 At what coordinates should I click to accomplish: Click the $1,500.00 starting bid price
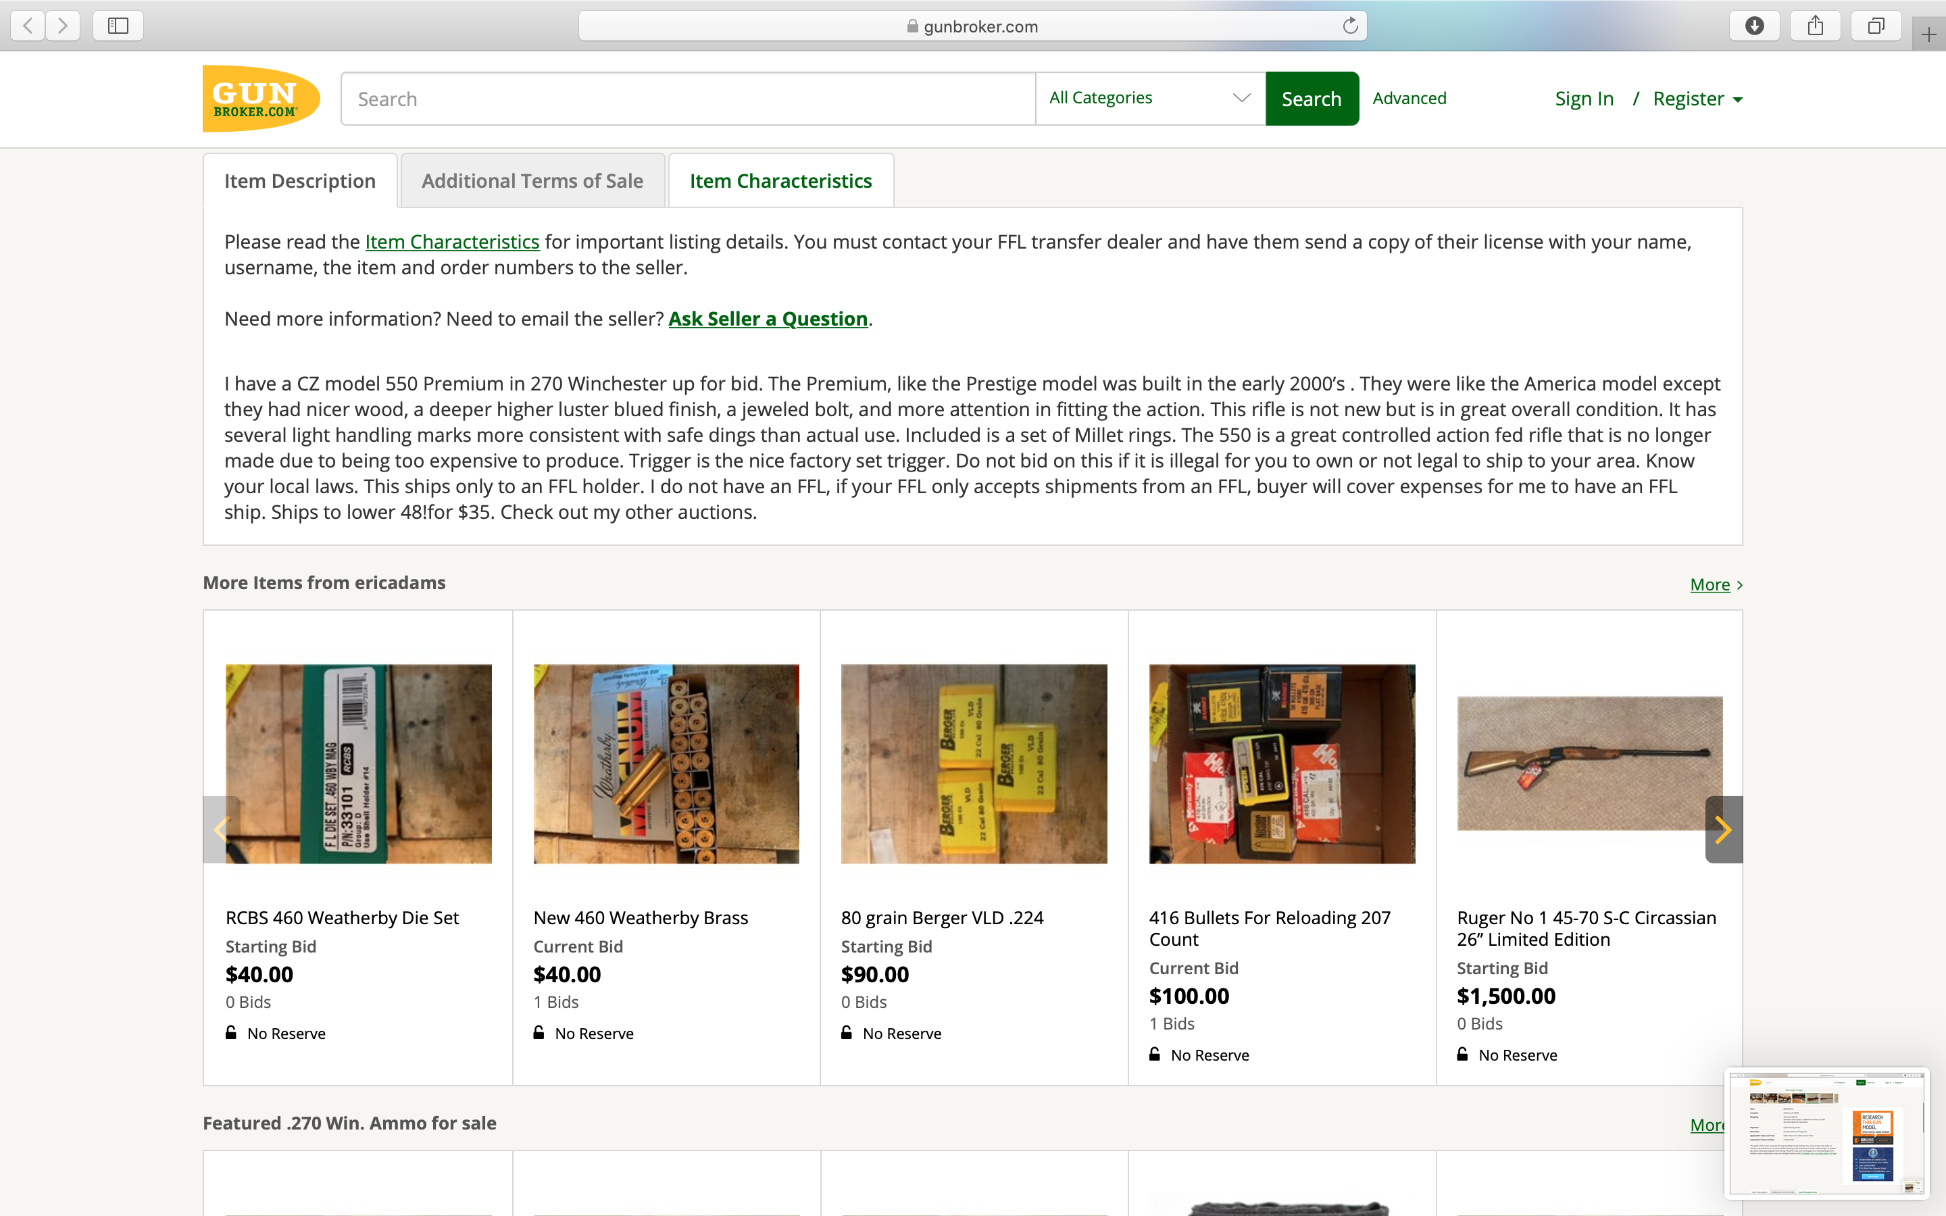pos(1506,996)
